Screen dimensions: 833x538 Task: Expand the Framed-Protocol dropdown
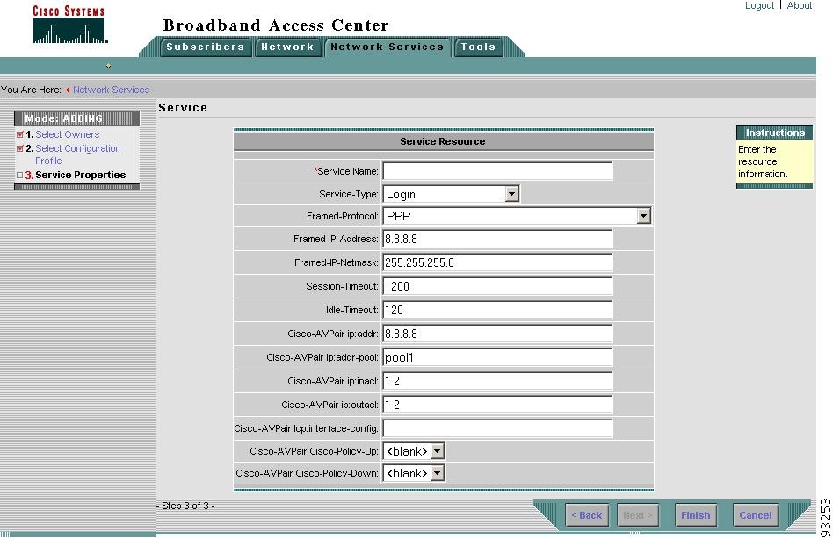coord(517,216)
